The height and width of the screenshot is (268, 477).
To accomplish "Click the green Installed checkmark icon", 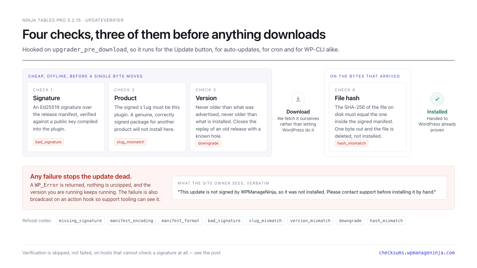I will (x=437, y=99).
